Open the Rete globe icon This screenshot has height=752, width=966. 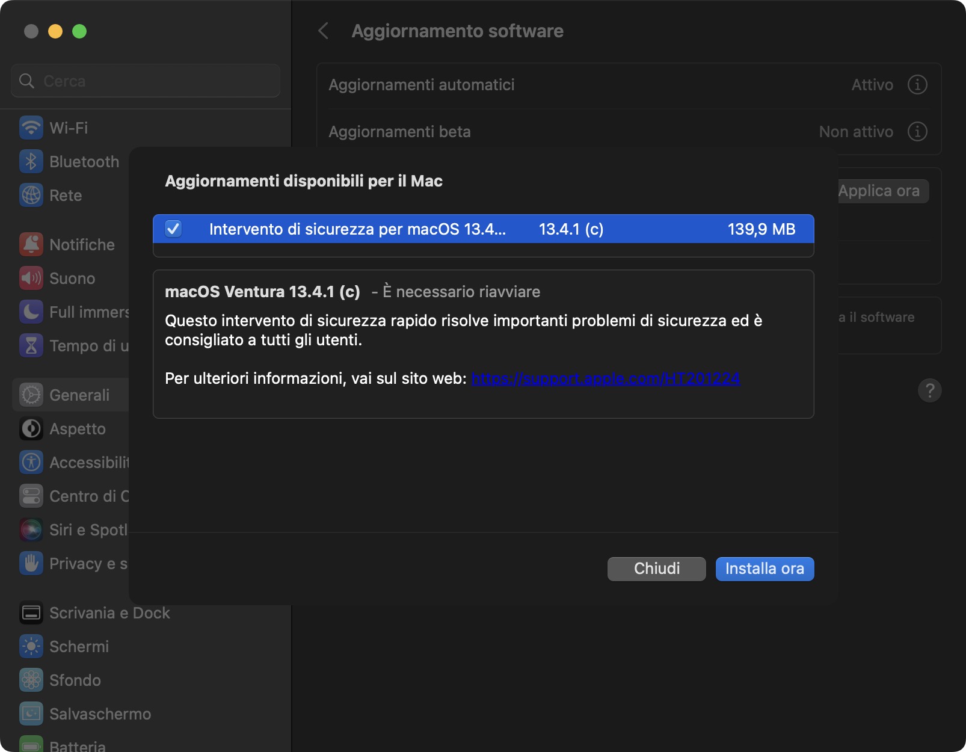[31, 195]
